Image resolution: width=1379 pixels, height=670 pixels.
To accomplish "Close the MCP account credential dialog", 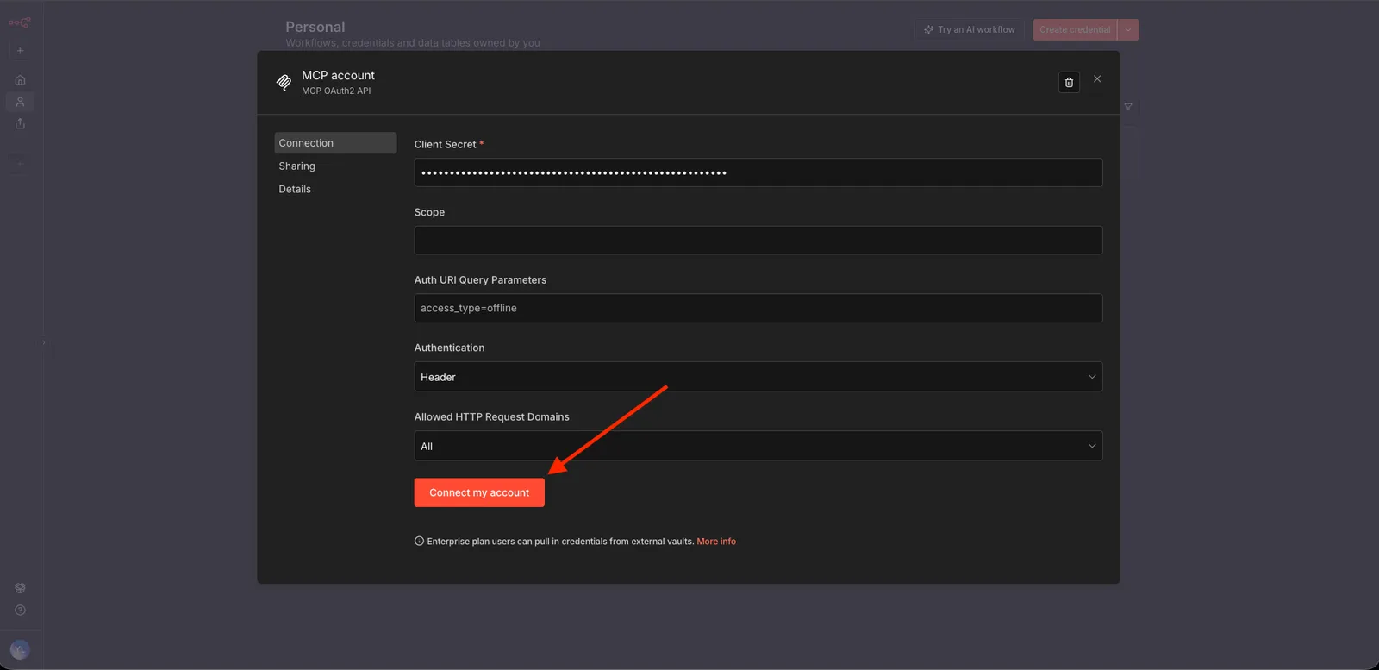I will point(1097,78).
